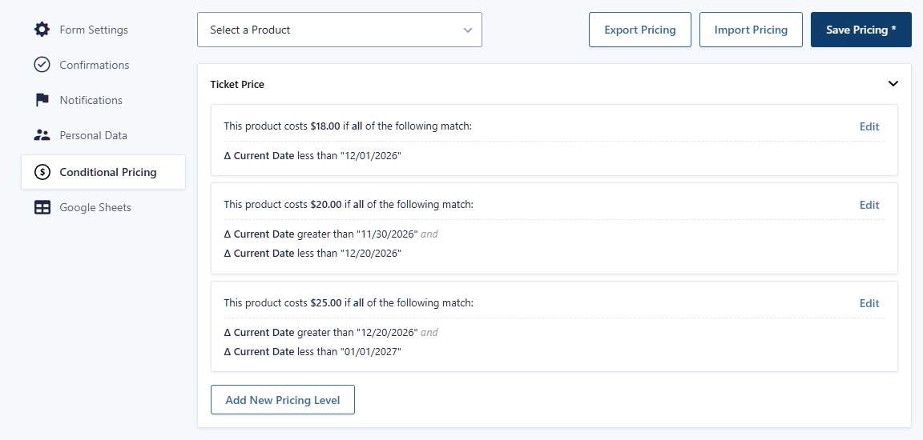This screenshot has height=440, width=923.
Task: Click the Personal Data people icon
Action: (42, 135)
